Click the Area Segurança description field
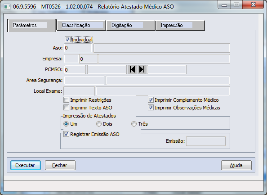 click(168, 80)
